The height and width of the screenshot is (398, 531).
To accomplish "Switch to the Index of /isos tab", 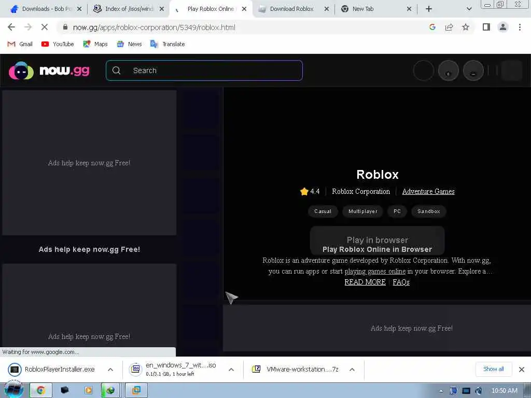I will [129, 9].
